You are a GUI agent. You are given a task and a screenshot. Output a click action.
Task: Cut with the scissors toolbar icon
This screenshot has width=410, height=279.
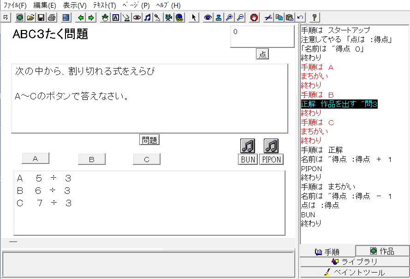tap(268, 17)
